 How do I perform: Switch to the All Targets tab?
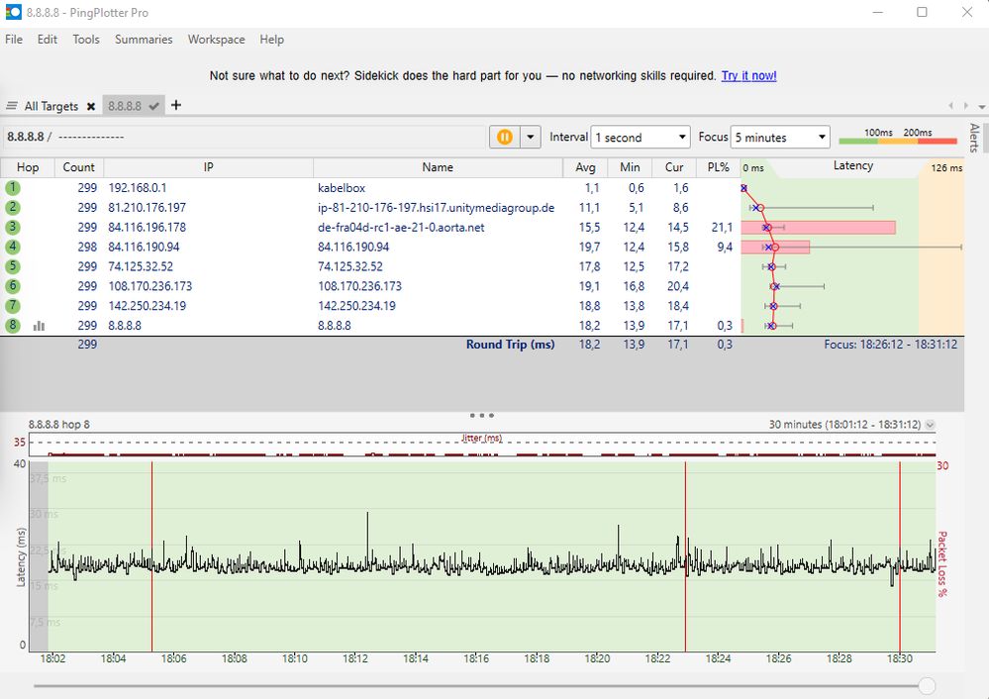coord(51,106)
